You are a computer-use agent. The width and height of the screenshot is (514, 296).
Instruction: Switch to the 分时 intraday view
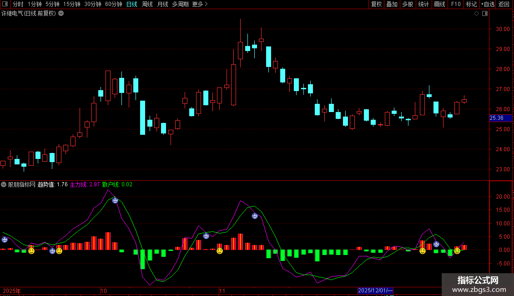coord(18,4)
